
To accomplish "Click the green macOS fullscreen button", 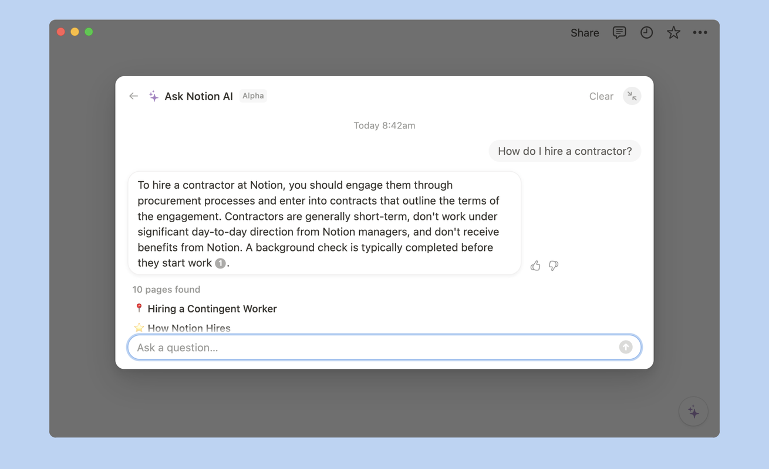I will 89,32.
